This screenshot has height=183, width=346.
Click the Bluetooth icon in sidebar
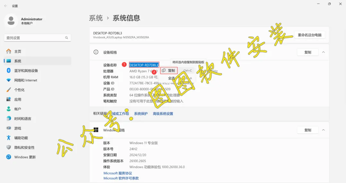click(9, 71)
